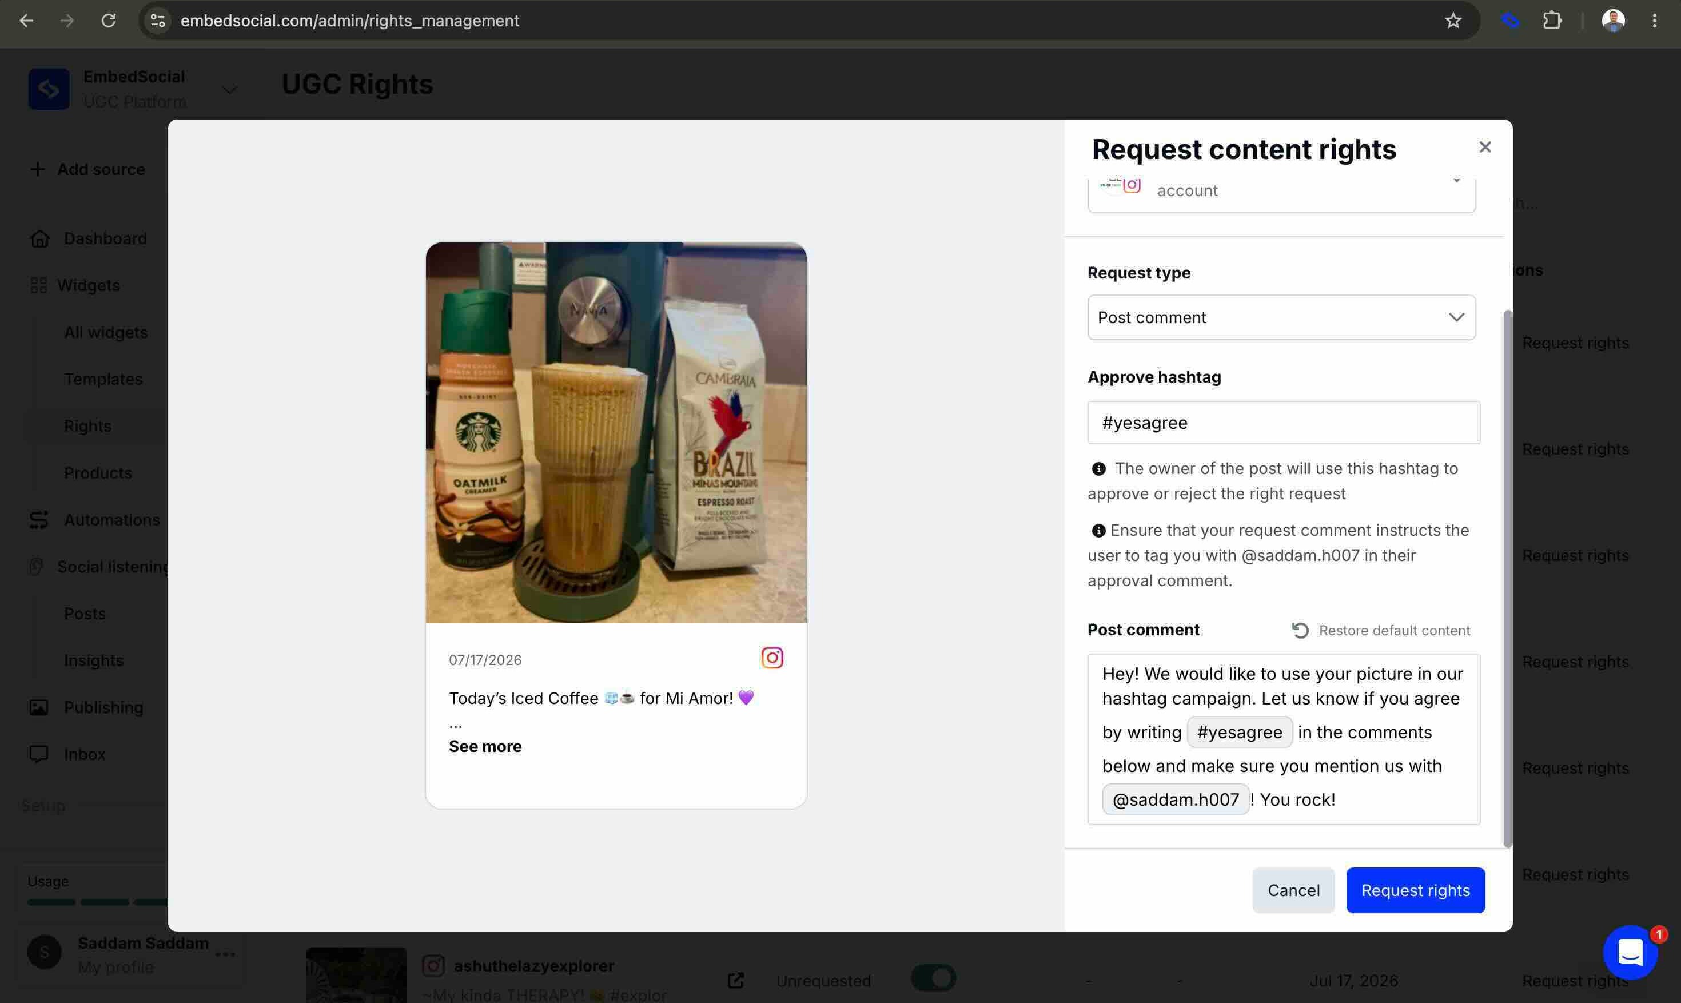Open site information icon in address bar
Screen dimensions: 1681x1003
[x=157, y=20]
